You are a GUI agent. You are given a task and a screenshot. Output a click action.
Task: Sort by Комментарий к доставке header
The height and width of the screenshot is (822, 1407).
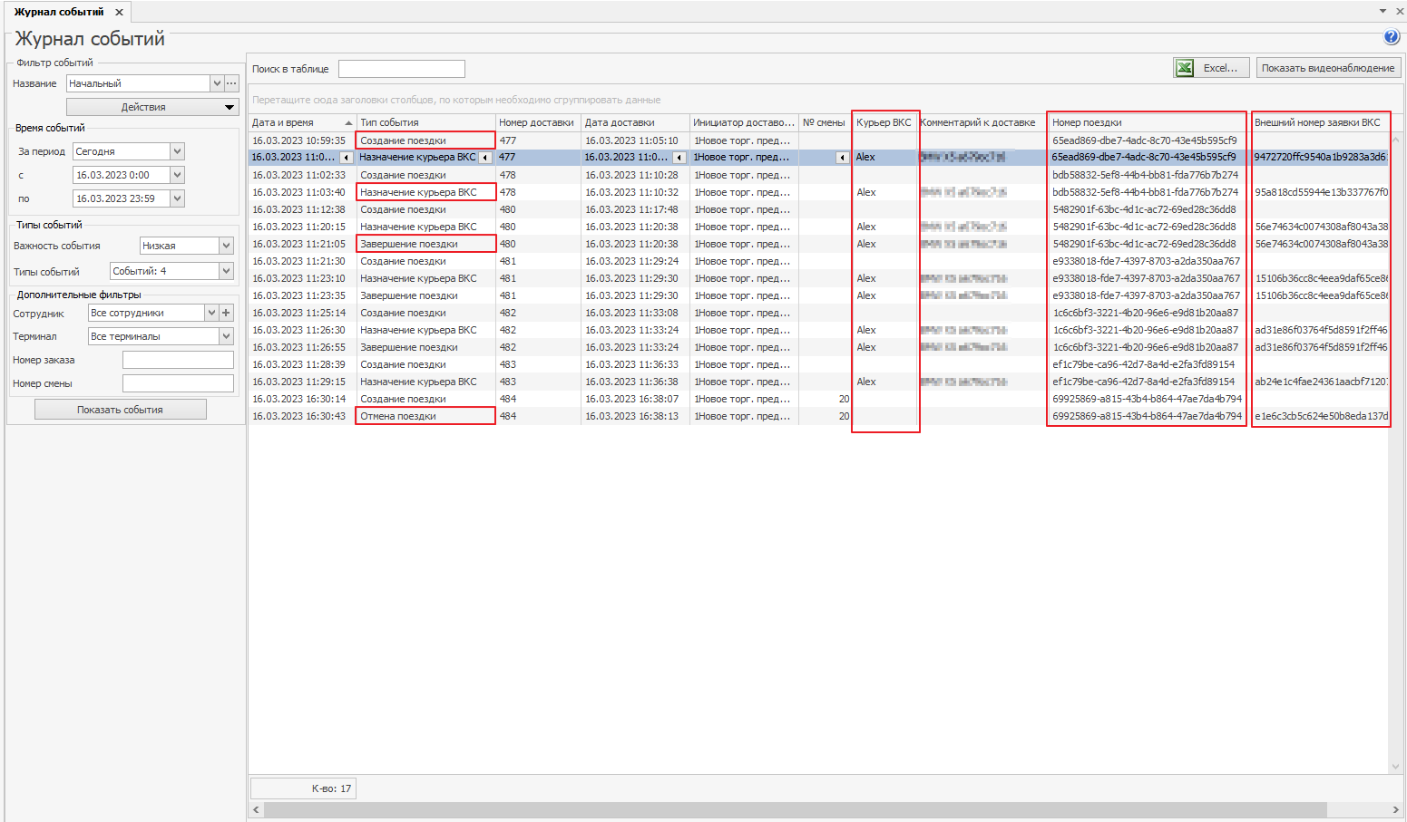[982, 122]
